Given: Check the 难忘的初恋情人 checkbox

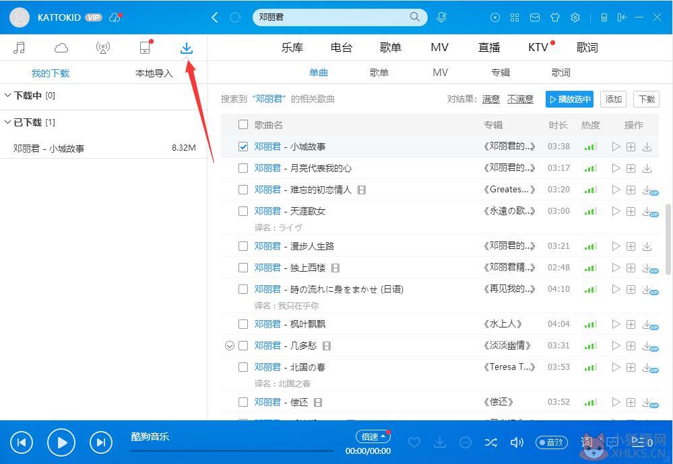Looking at the screenshot, I should click(243, 190).
